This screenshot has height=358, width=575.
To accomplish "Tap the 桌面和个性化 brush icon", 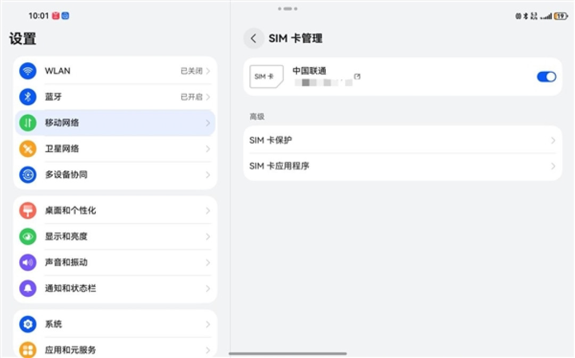I will 28,211.
